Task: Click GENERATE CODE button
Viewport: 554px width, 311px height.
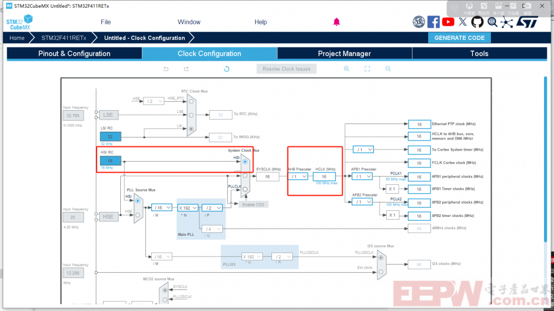Action: (459, 38)
